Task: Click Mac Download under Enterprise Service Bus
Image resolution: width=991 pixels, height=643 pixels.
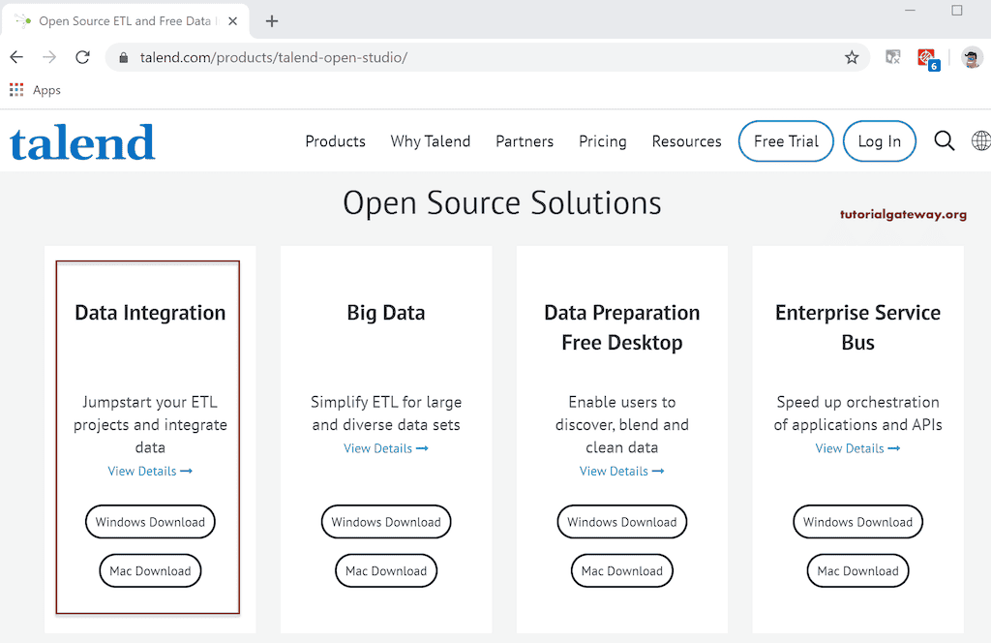Action: 857,570
